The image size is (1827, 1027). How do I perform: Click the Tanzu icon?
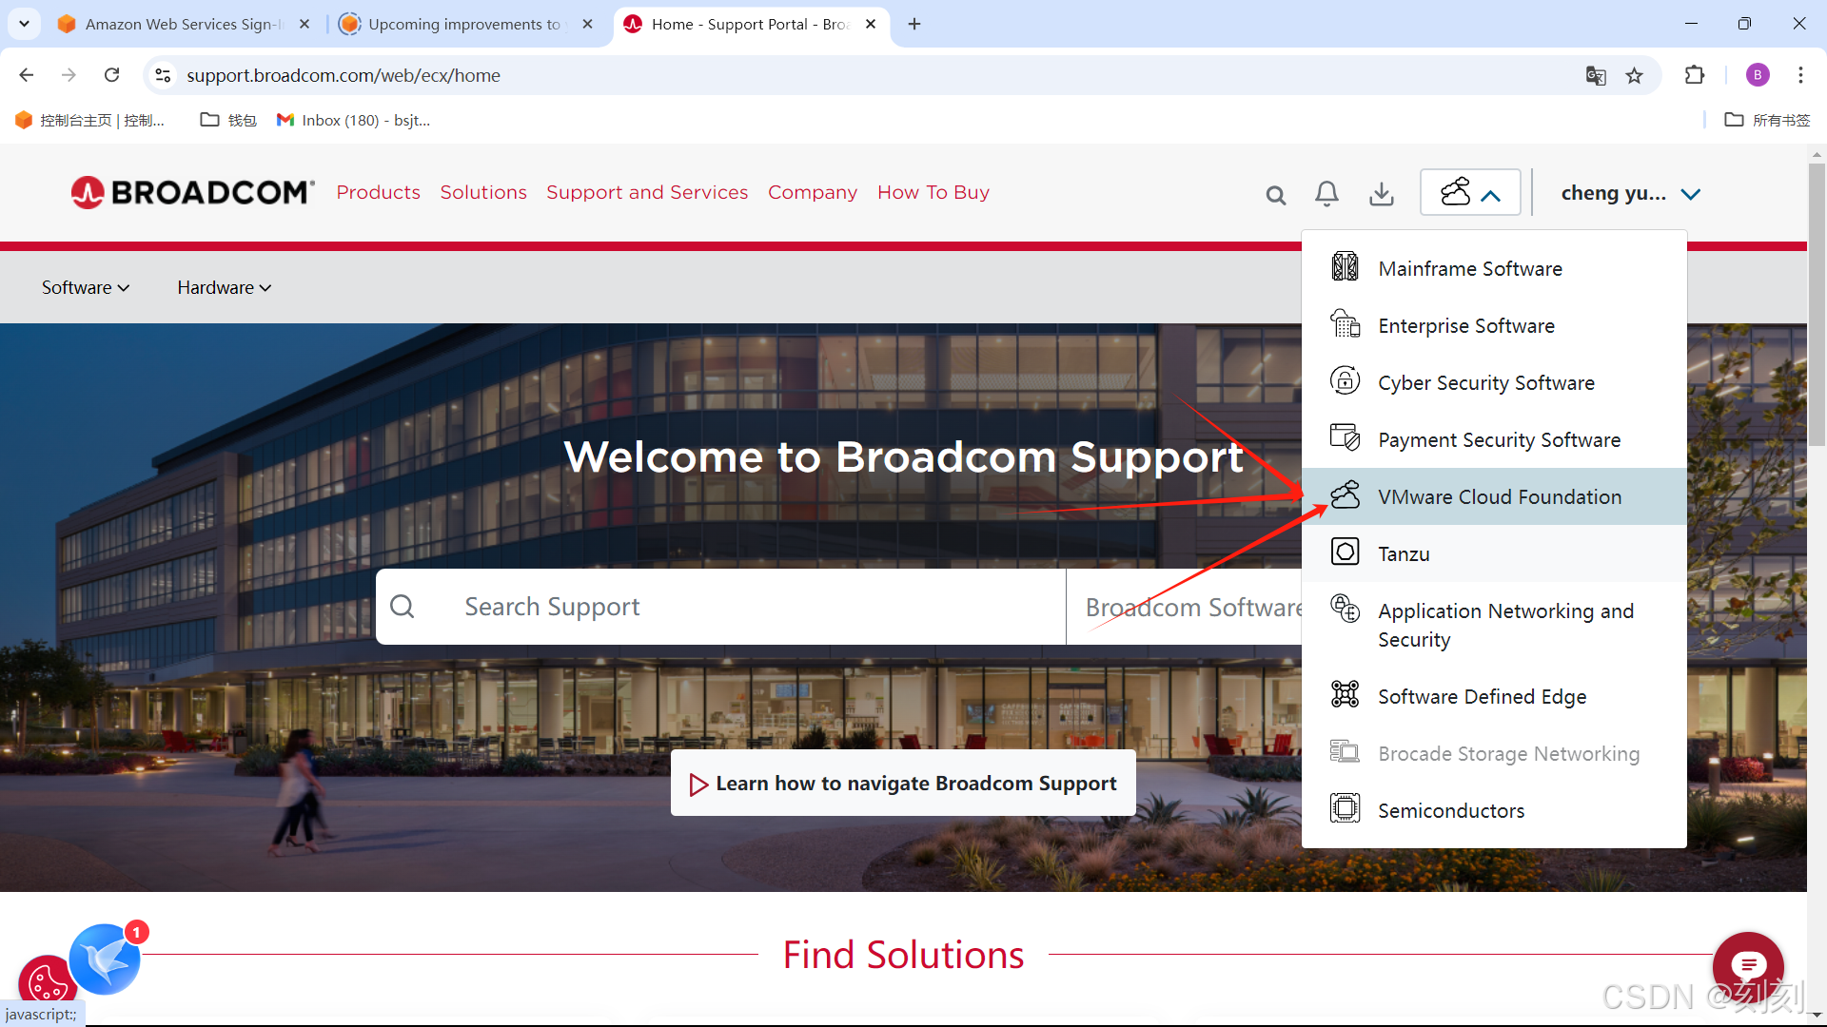(1345, 552)
